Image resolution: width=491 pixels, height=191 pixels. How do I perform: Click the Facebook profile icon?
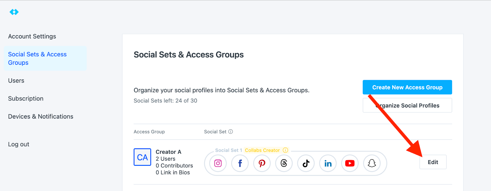pyautogui.click(x=240, y=163)
